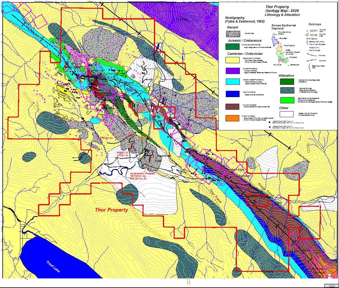
Task: Click the OC122 outcrop area symbol
Action: [307, 35]
